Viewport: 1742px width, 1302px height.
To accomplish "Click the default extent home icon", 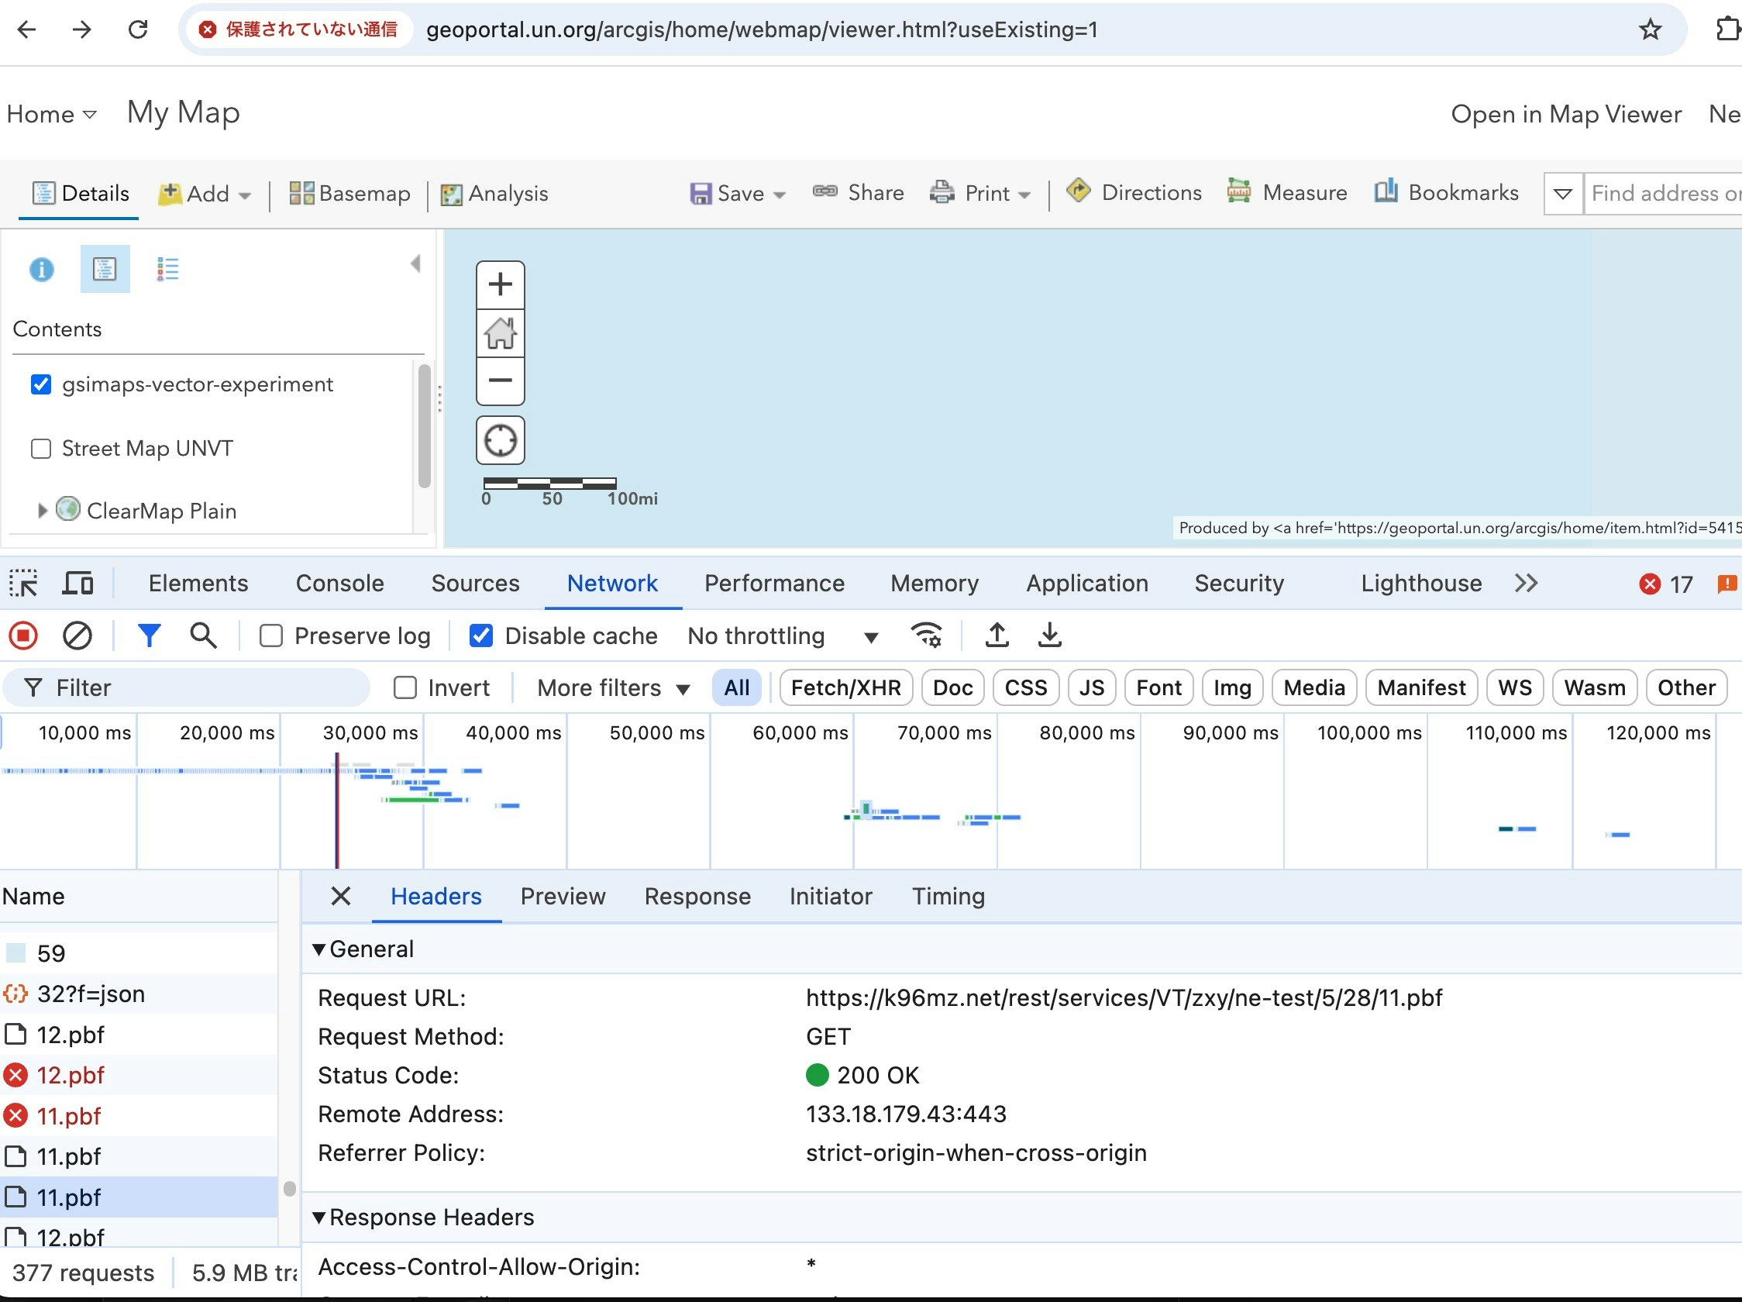I will pos(500,333).
